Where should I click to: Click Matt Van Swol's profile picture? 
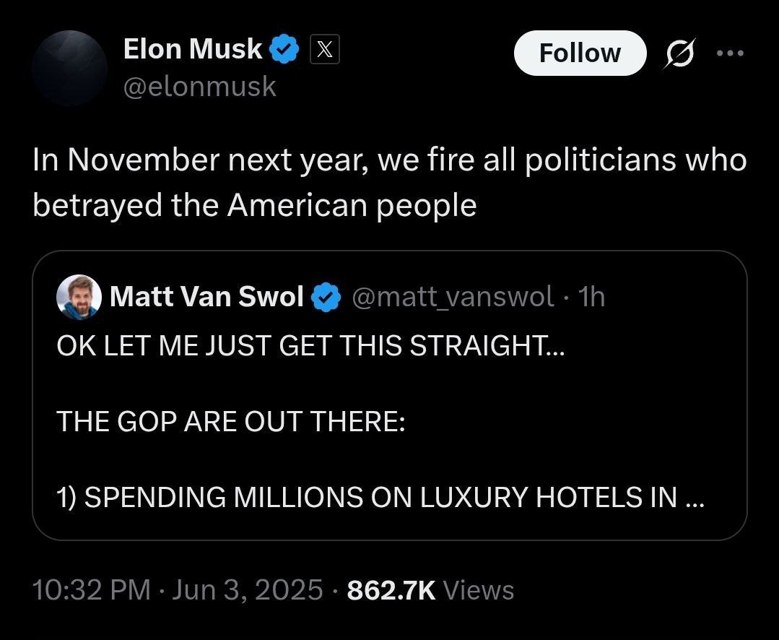[x=79, y=297]
